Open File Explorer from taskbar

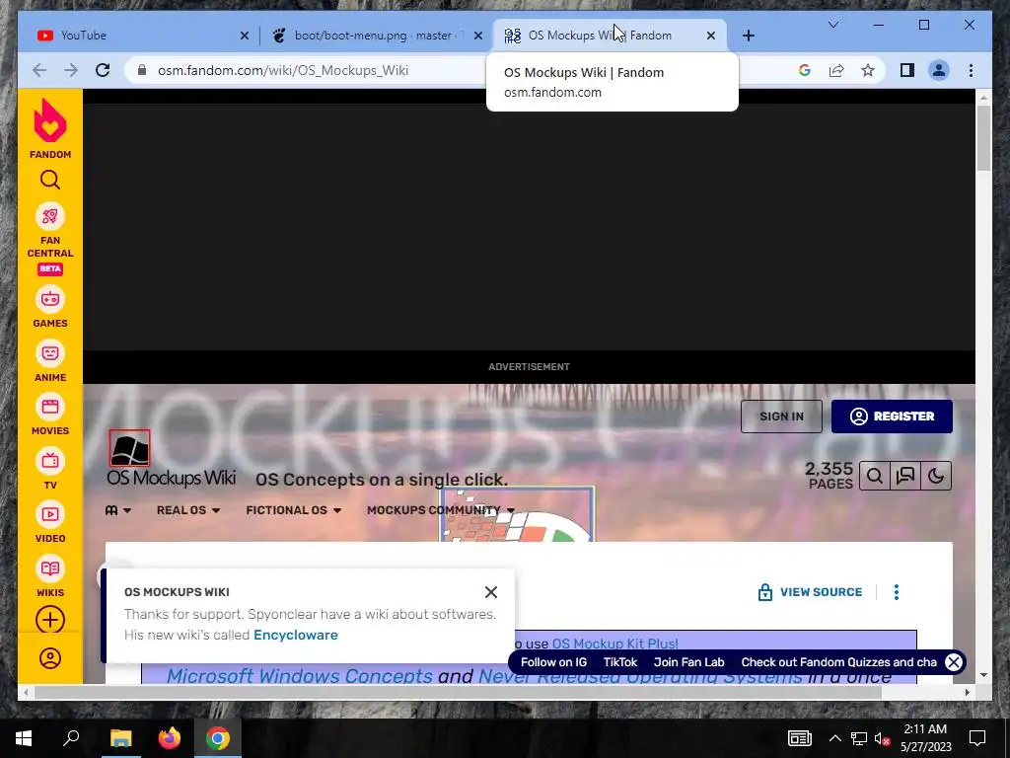[120, 738]
